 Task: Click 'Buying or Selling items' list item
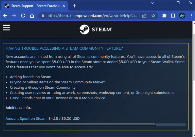pyautogui.click(x=57, y=82)
